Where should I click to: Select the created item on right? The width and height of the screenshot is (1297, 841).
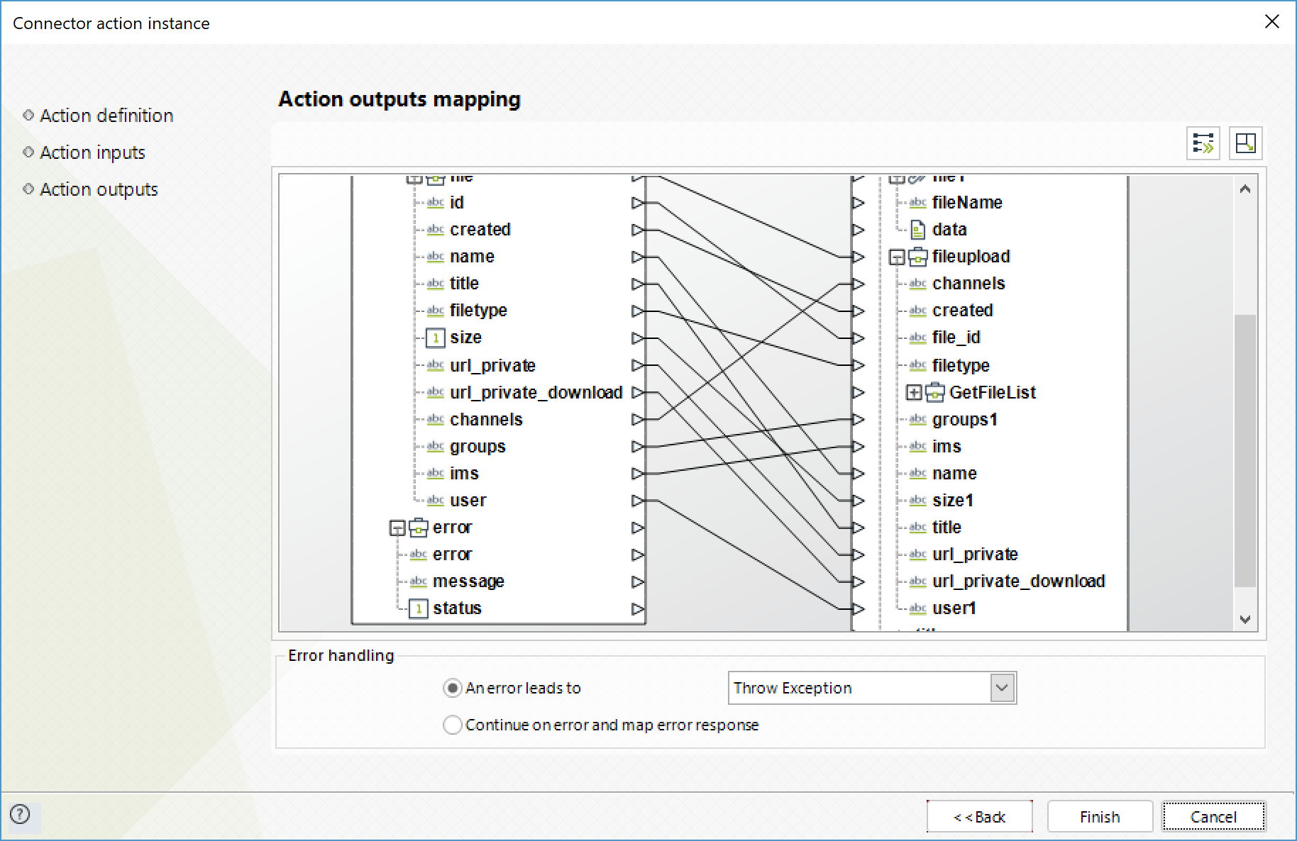coord(962,311)
